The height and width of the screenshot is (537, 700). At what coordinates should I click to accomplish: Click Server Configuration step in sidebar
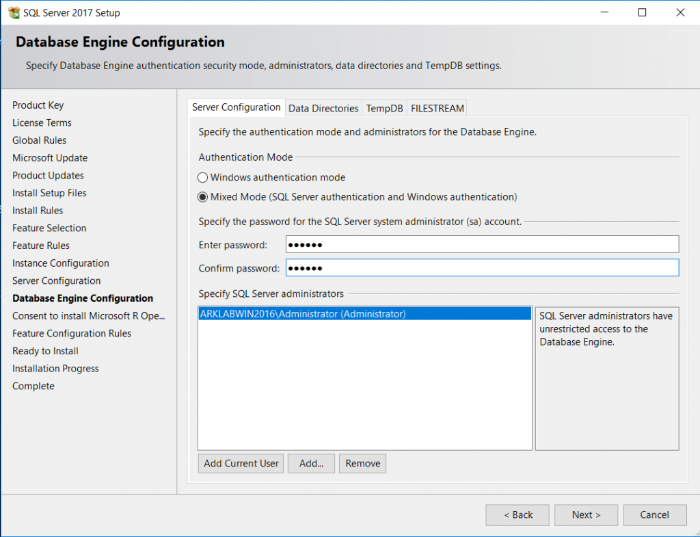click(x=57, y=280)
